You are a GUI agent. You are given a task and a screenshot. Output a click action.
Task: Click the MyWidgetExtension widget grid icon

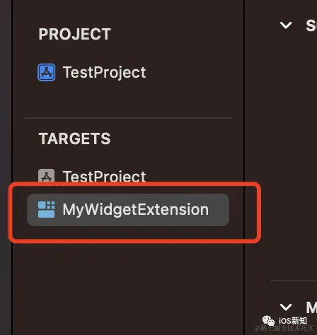click(x=46, y=209)
